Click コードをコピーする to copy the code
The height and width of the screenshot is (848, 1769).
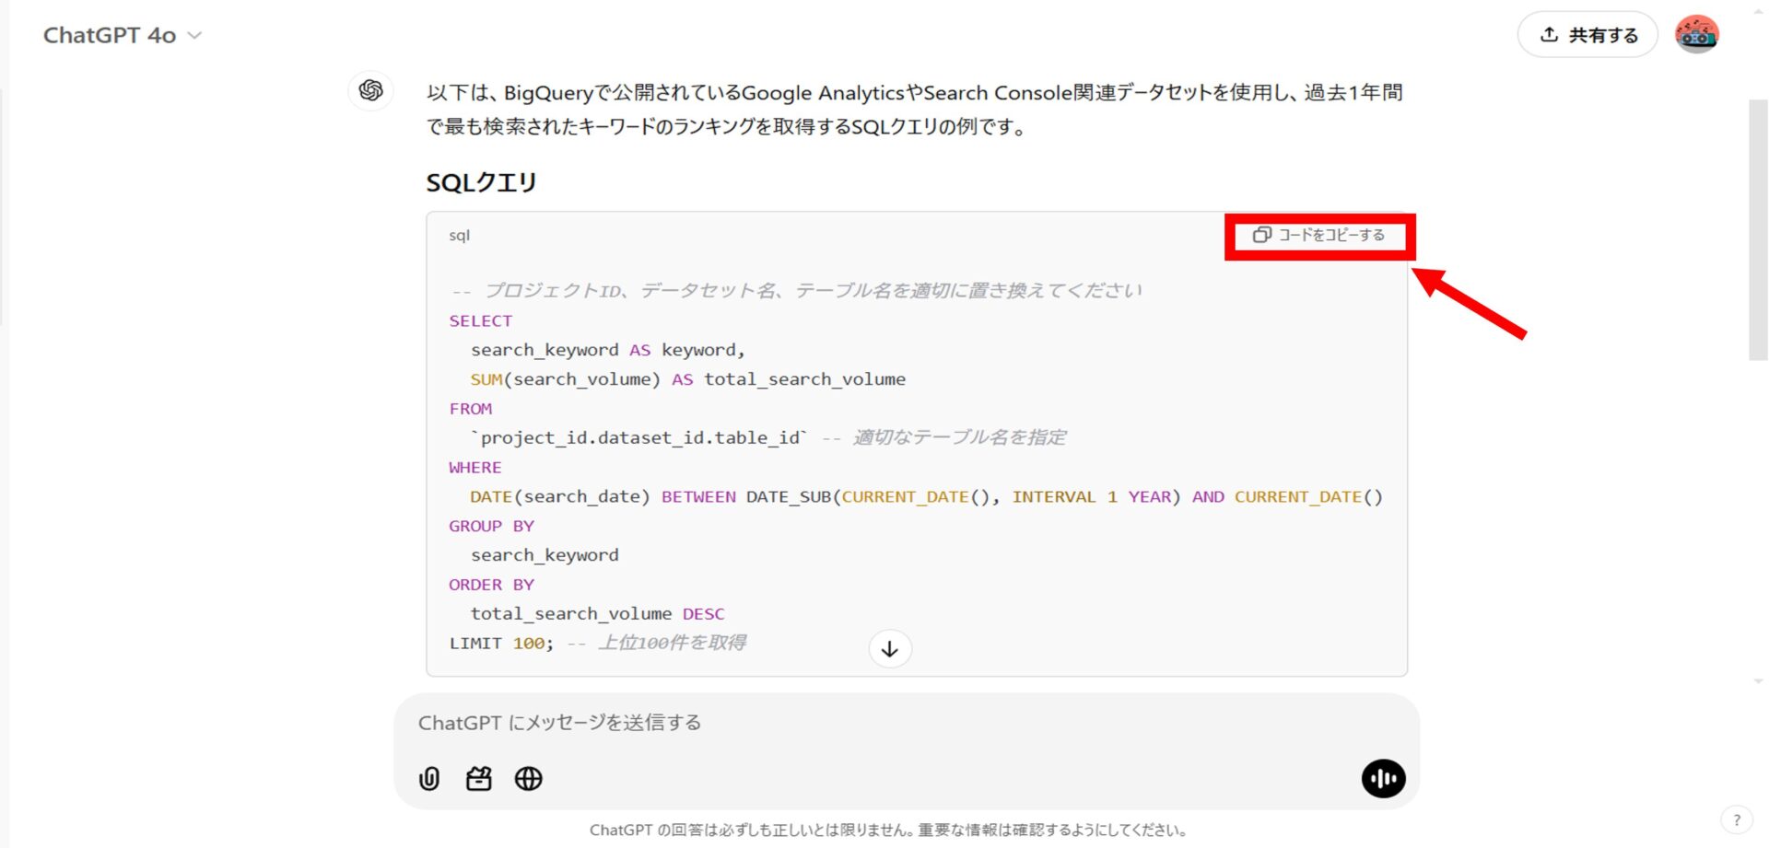point(1318,236)
